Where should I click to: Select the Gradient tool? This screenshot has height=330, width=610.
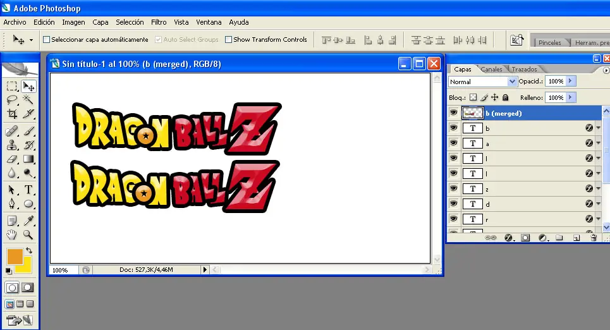[x=28, y=159]
